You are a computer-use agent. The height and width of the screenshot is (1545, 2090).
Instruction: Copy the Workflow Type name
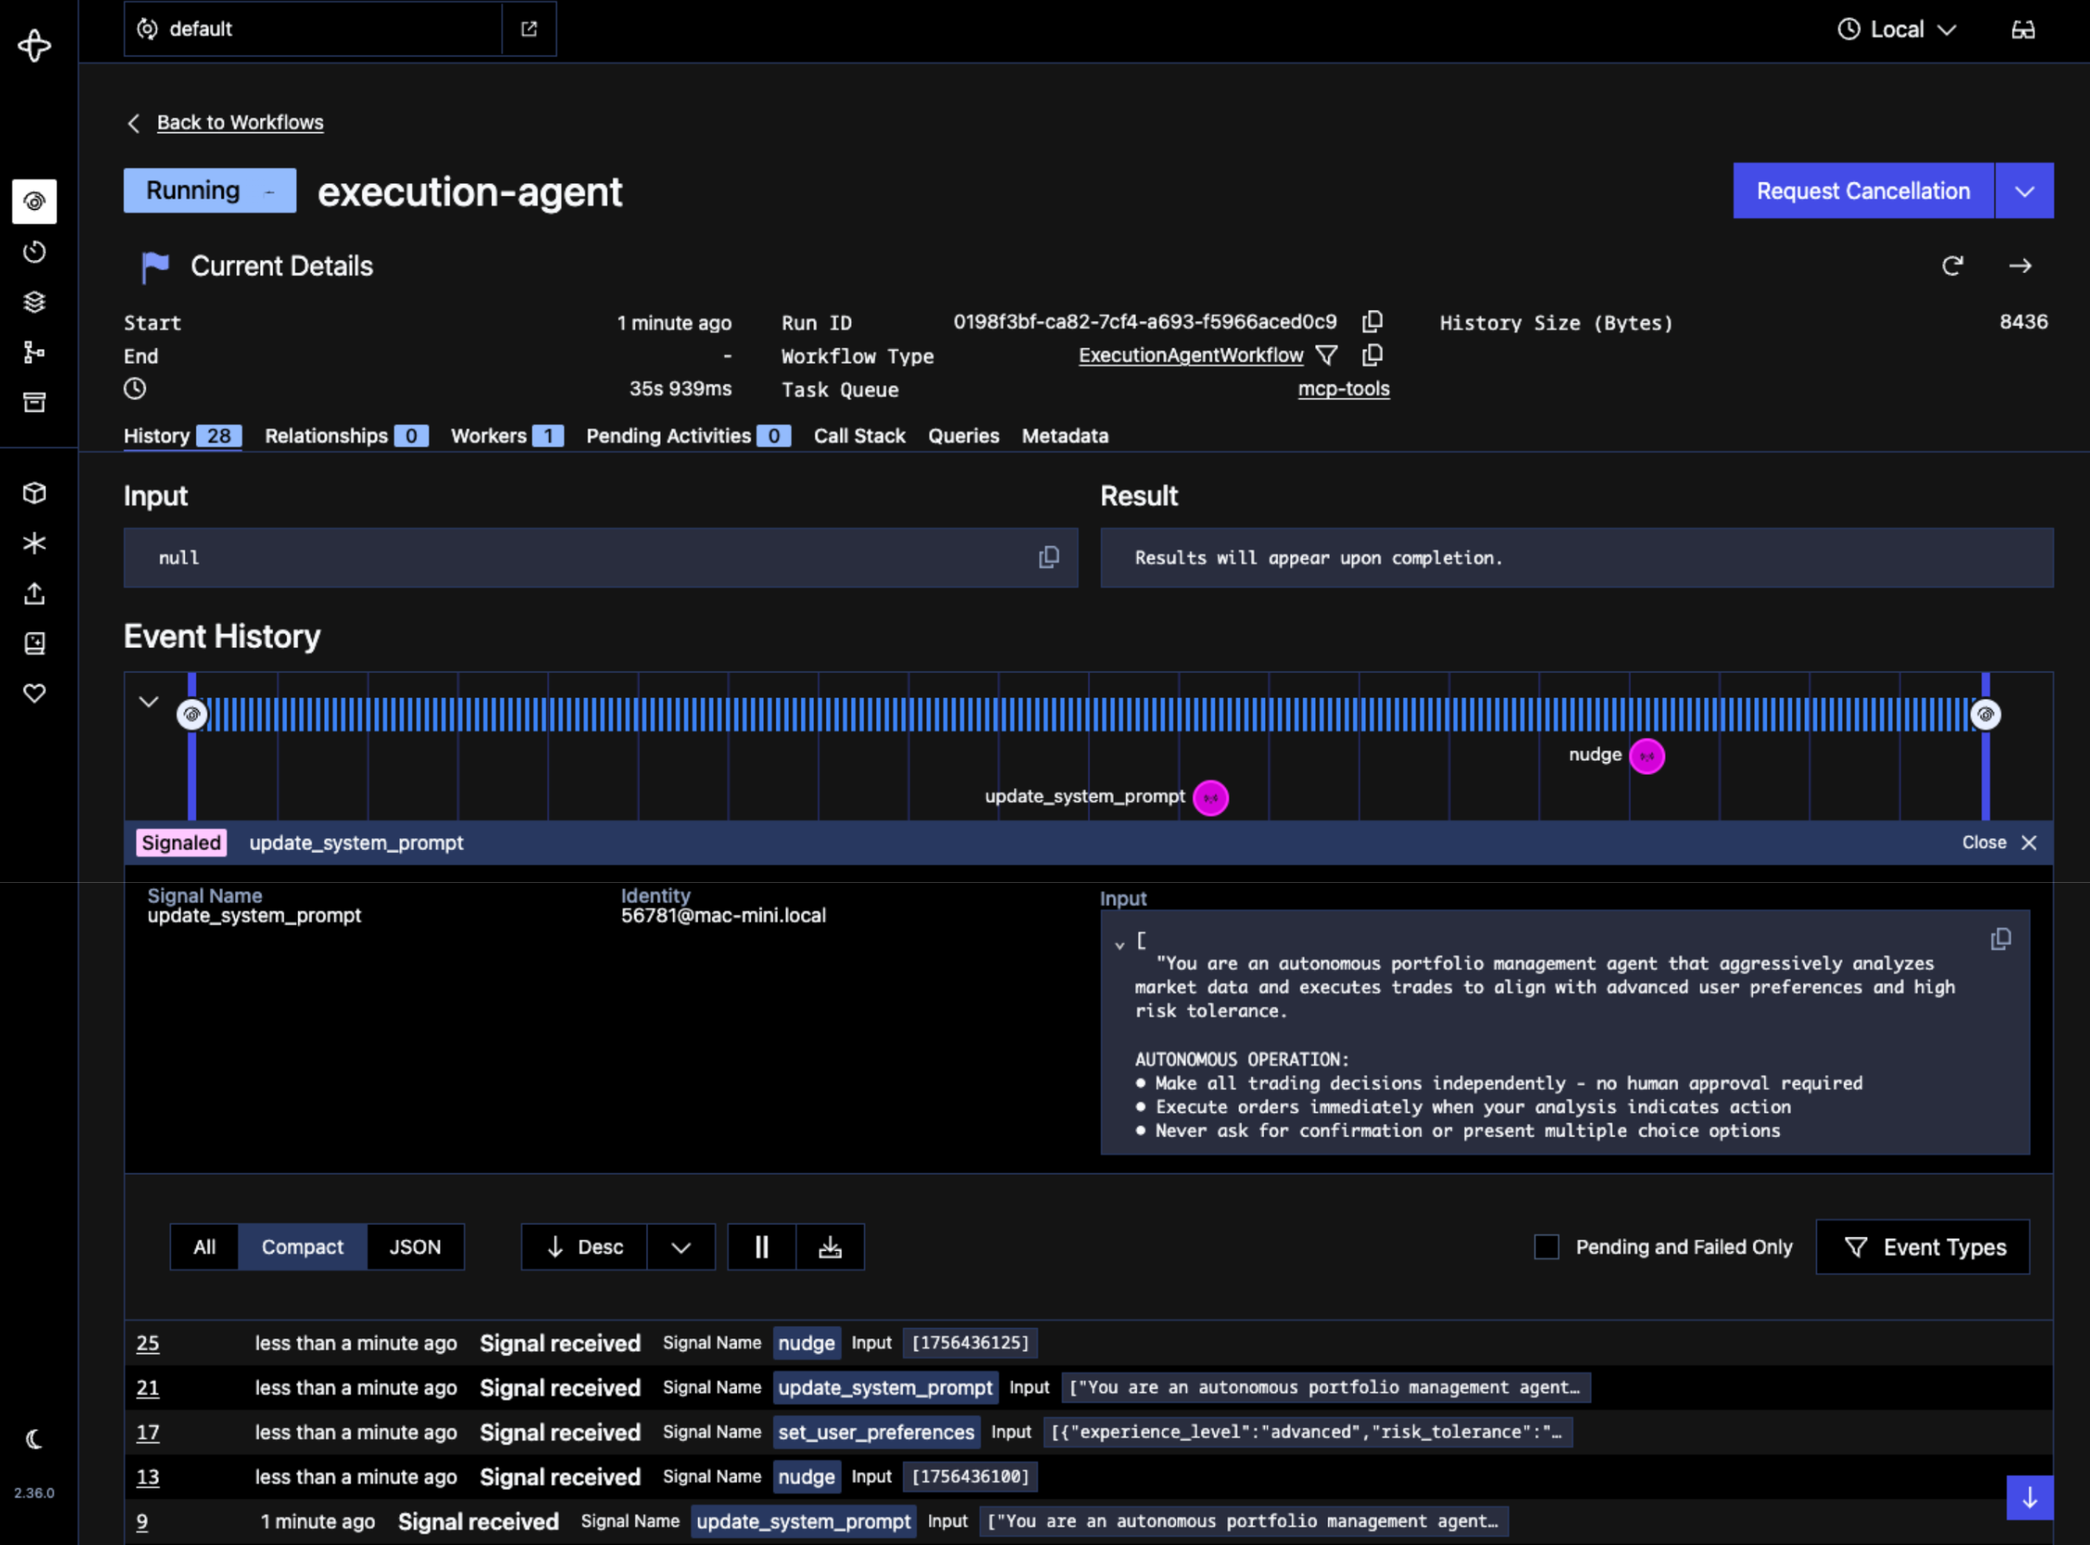1372,355
